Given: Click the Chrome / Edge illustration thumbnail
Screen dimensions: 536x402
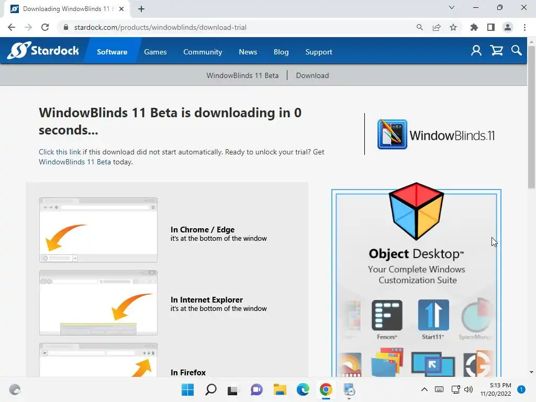Looking at the screenshot, I should [98, 230].
